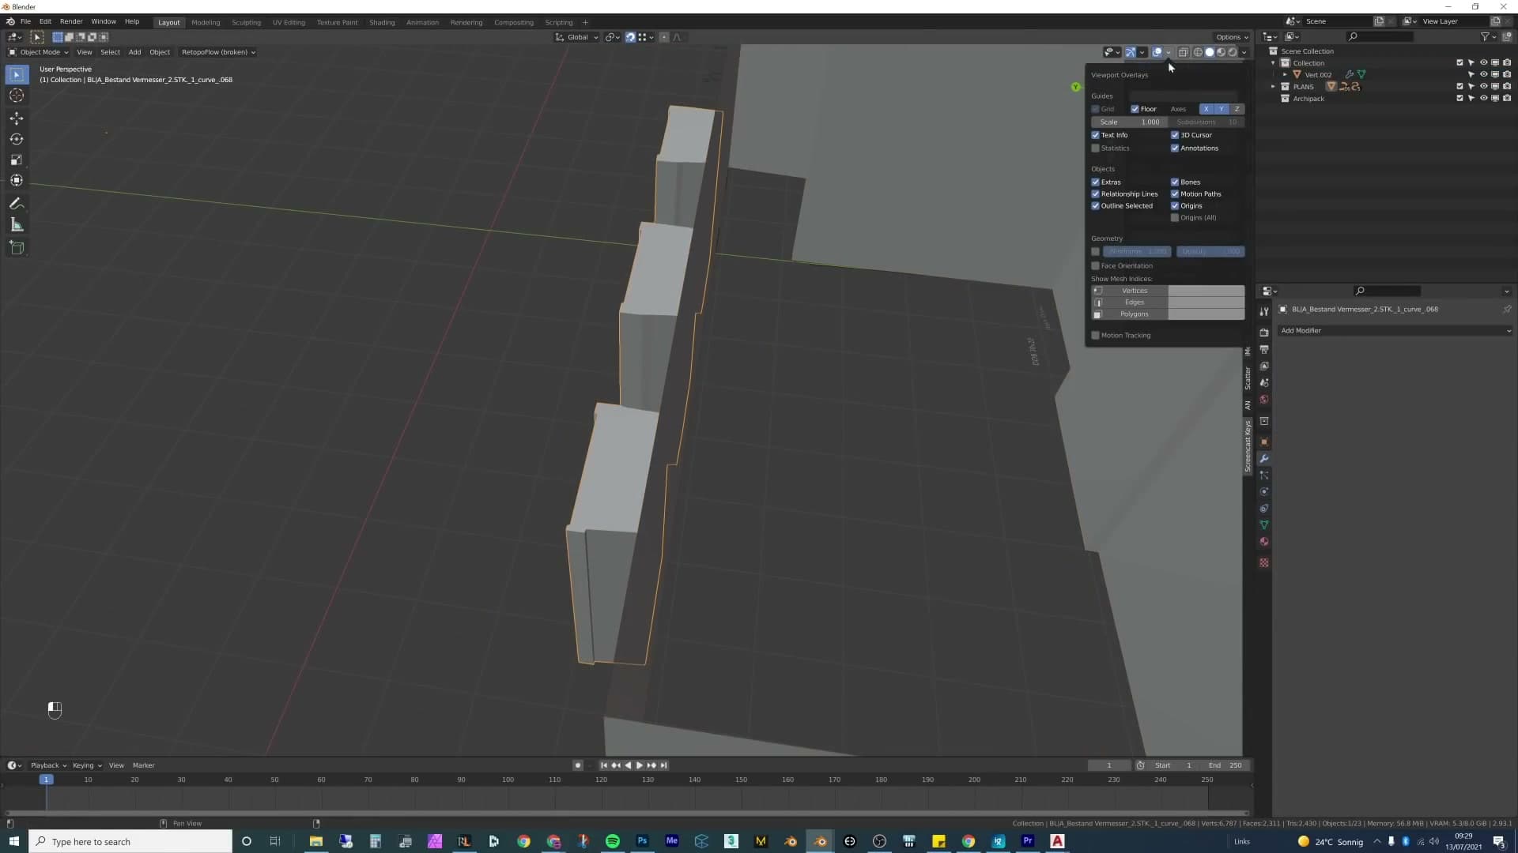Open the viewport Options dropdown
The width and height of the screenshot is (1518, 853).
pos(1231,37)
